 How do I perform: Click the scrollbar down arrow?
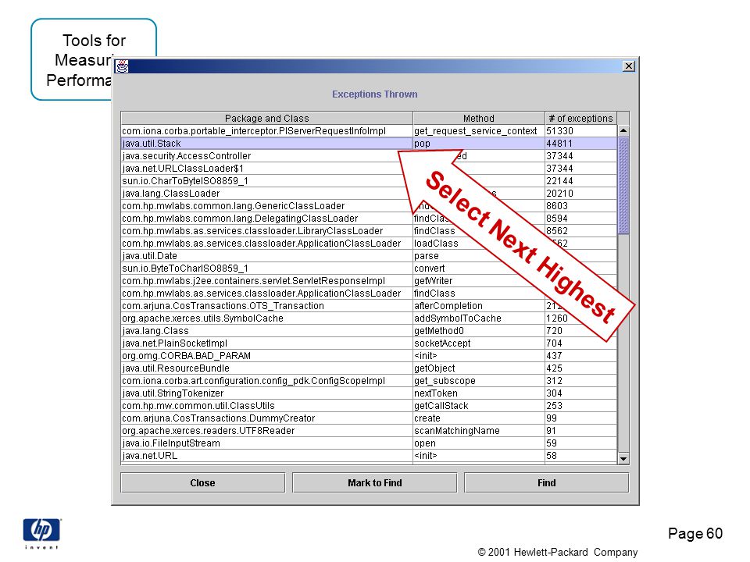point(623,459)
